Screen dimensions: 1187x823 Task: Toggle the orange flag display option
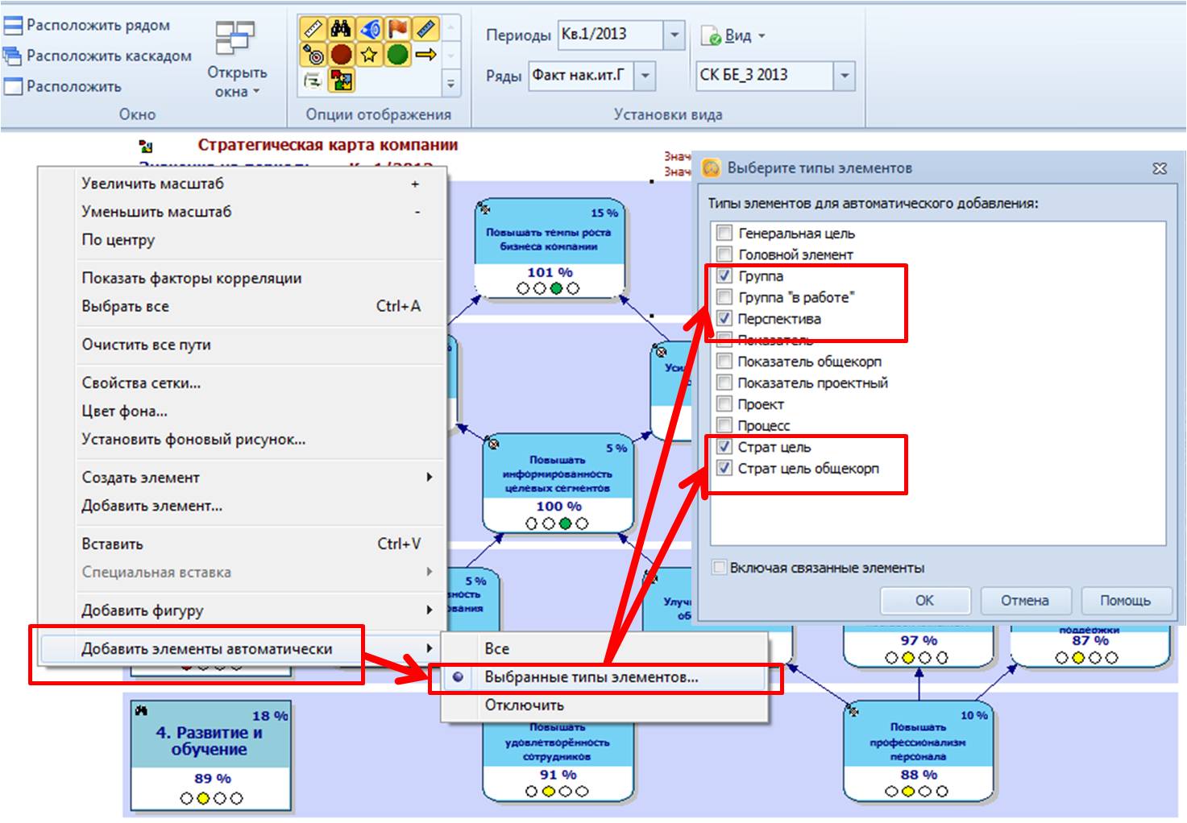[397, 30]
